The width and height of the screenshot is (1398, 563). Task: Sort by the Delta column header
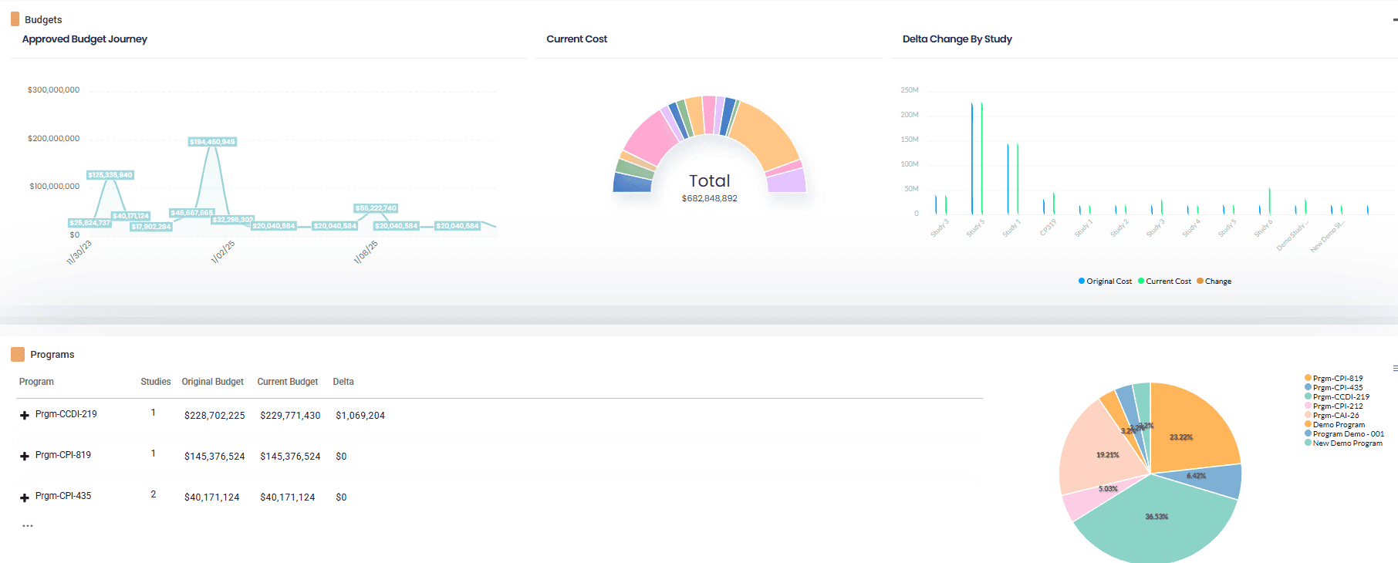coord(343,382)
